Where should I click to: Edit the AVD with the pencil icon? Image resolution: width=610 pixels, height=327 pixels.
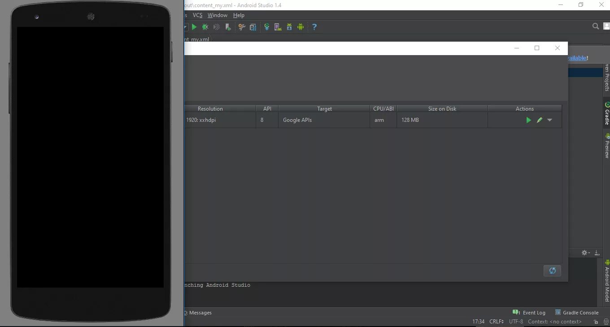[540, 120]
